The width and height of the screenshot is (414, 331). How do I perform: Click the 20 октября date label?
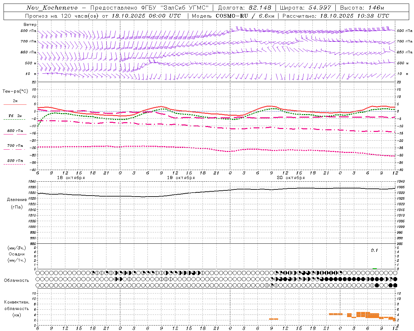291,178
